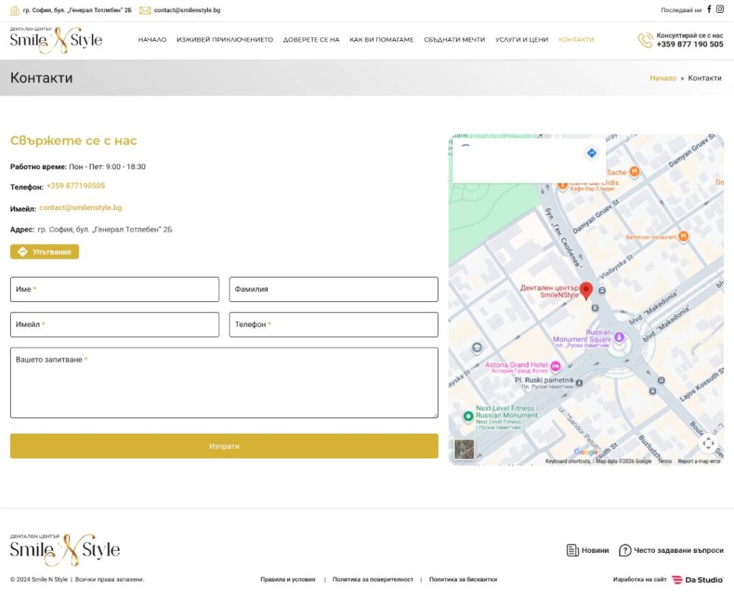
Task: Focus the Име input field
Action: (115, 289)
